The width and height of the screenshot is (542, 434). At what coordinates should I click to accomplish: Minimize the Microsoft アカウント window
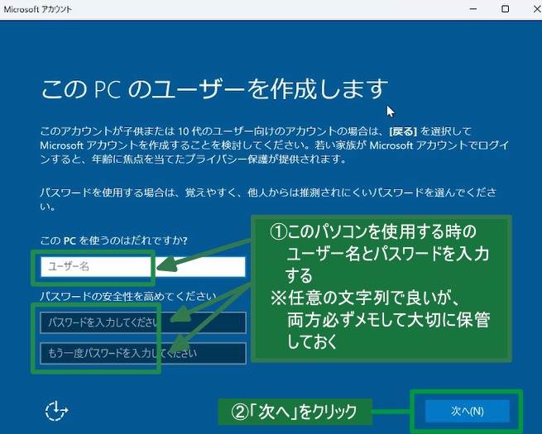[471, 8]
